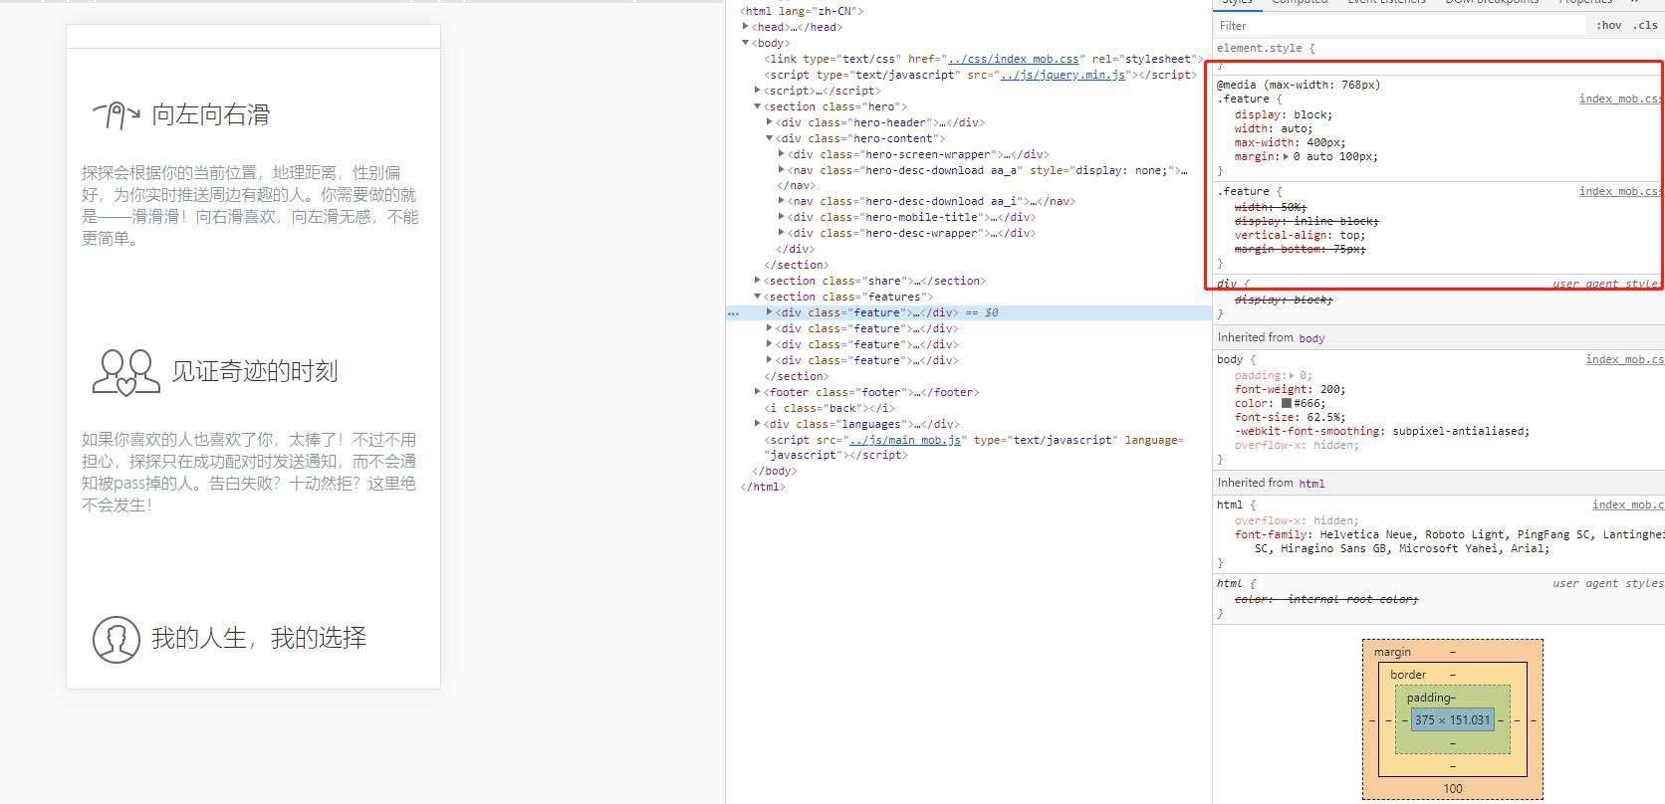
Task: Open the ../js/main_mob.js script link
Action: 902,440
